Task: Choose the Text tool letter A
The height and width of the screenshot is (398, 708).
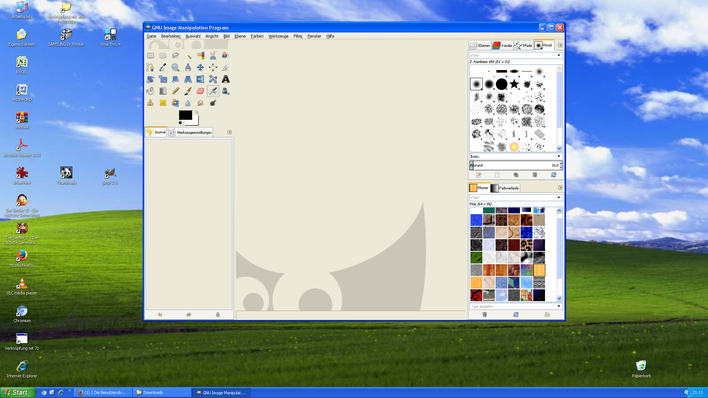Action: 225,79
